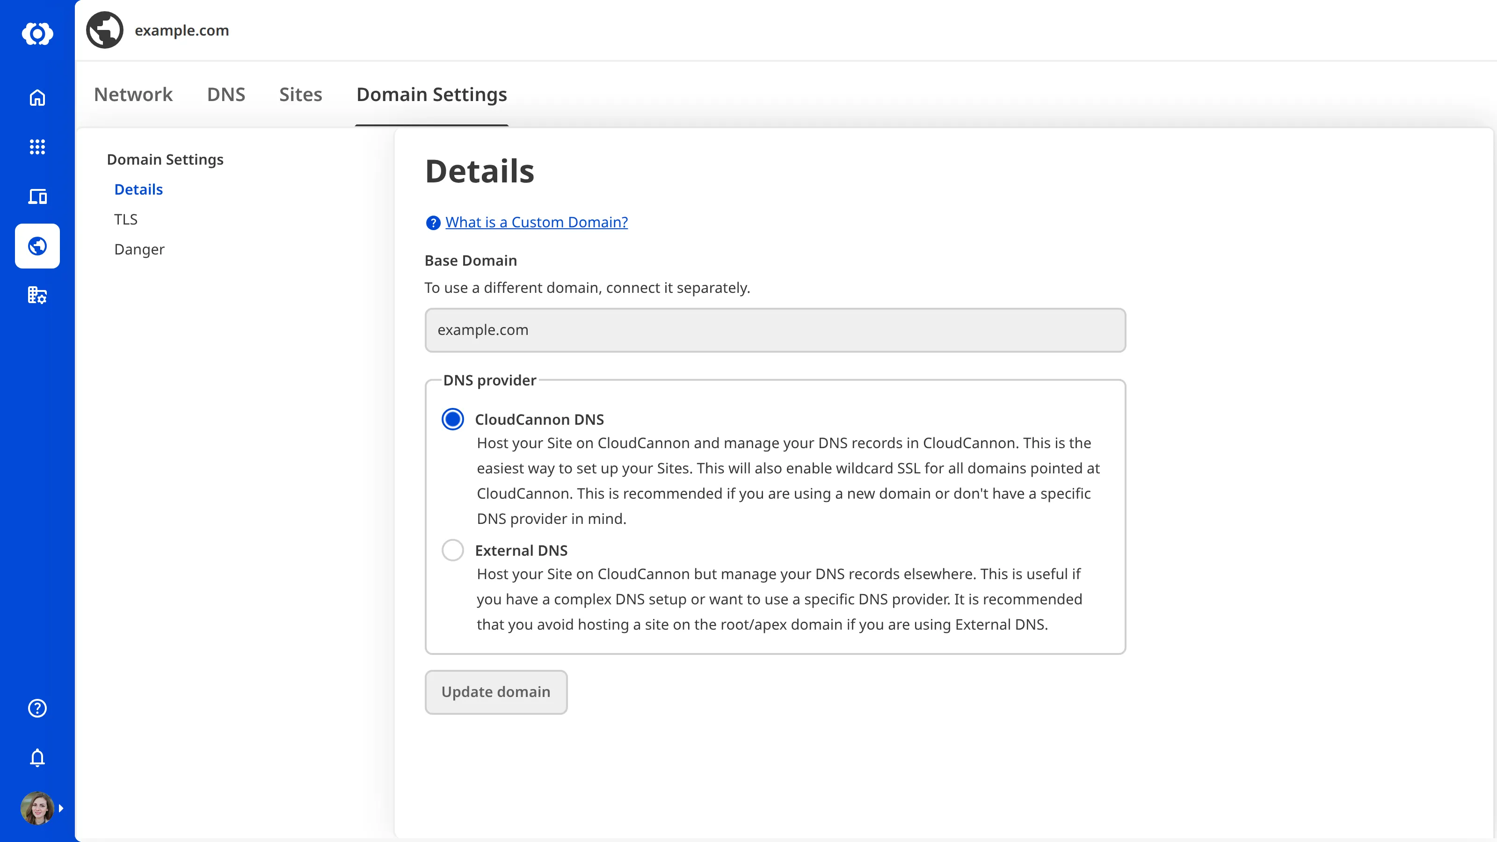
Task: Click the globe icon next to example.com header
Action: [105, 30]
